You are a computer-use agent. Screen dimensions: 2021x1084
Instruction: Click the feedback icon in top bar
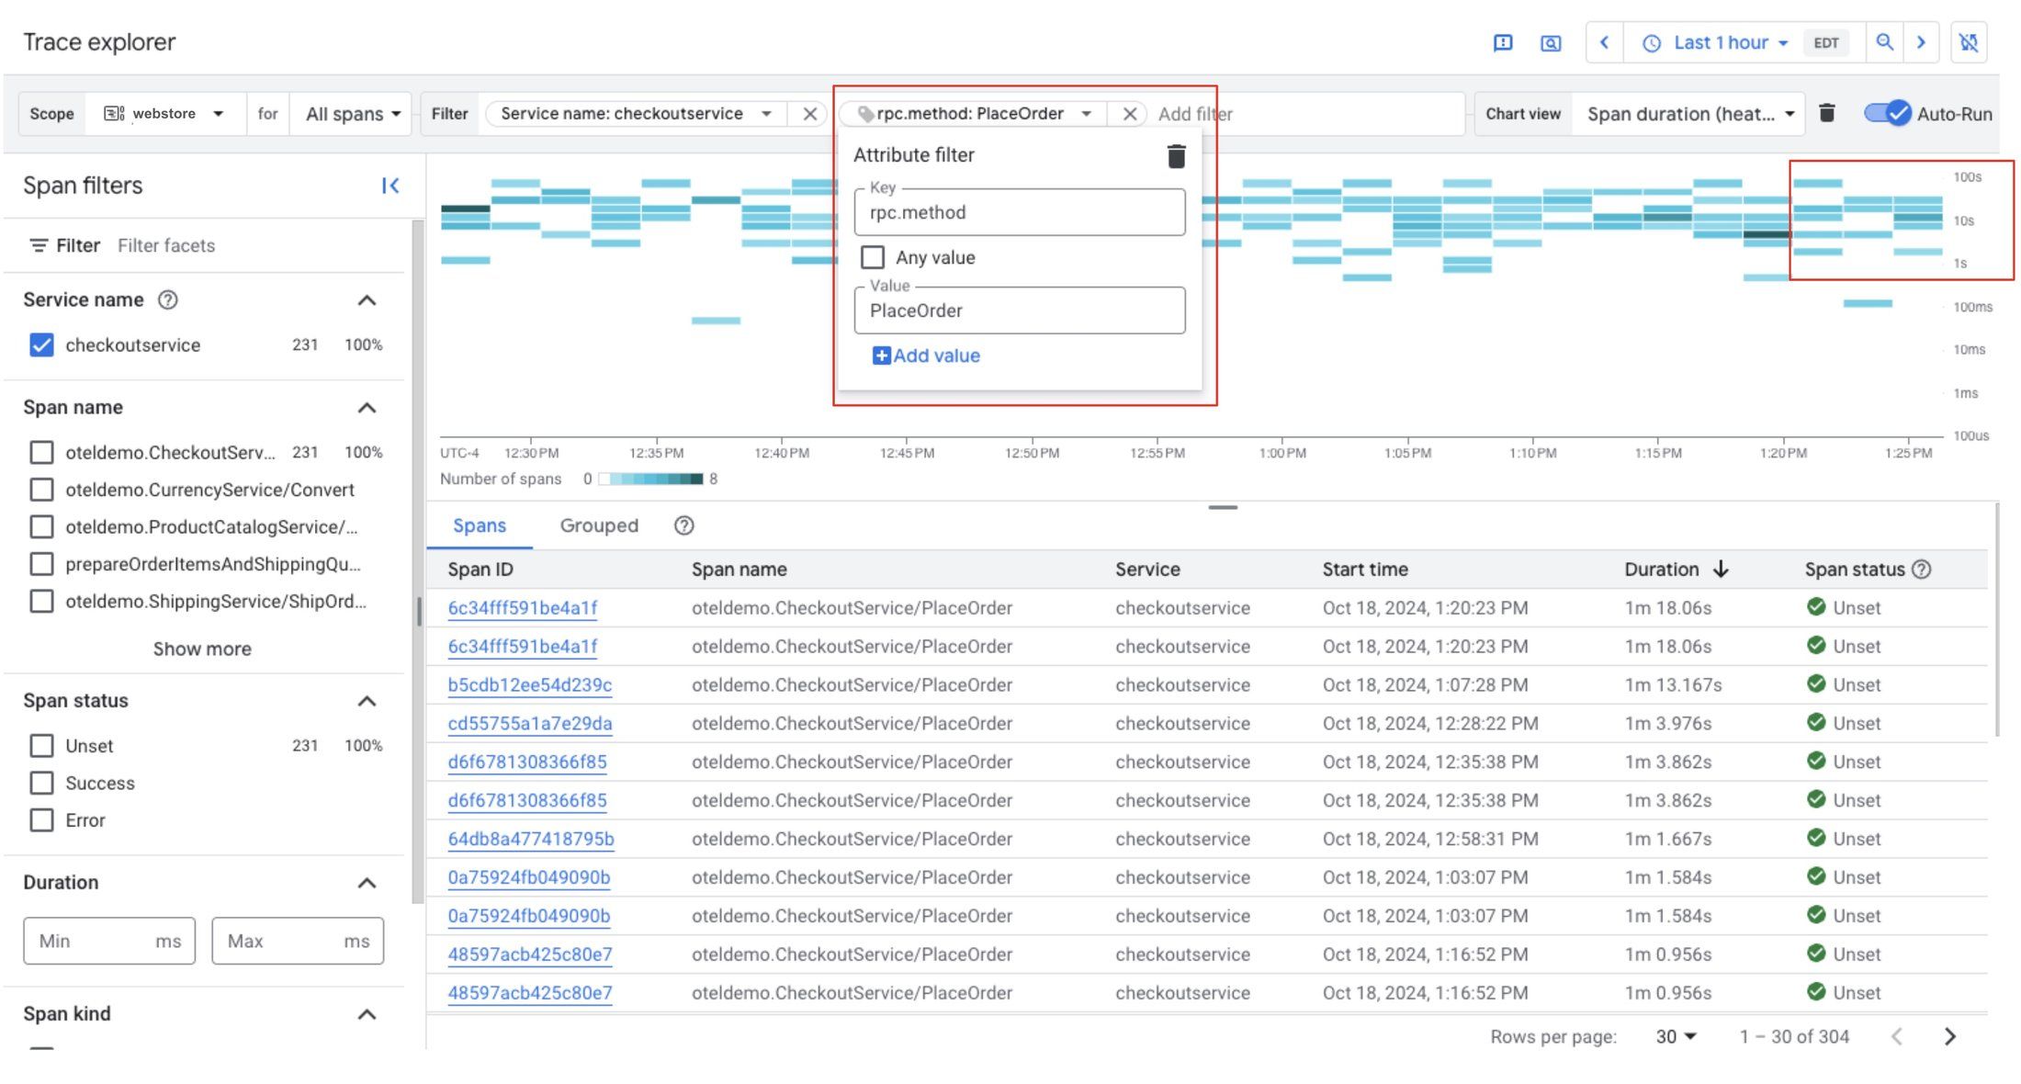point(1503,42)
